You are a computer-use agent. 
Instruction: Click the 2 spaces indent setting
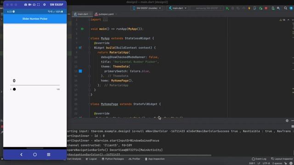[277, 164]
